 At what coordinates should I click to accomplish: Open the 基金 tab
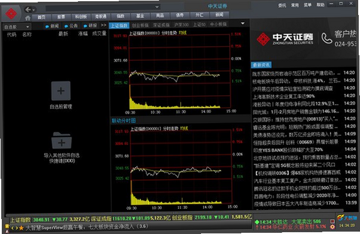click(x=141, y=16)
